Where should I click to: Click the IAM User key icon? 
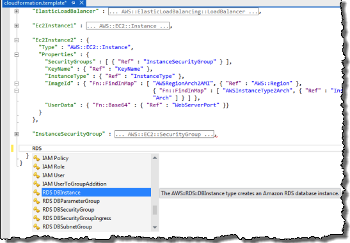tap(36, 175)
